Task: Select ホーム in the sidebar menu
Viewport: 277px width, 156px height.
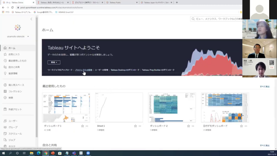Action: pos(18,48)
